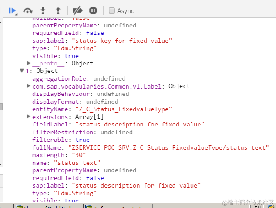276x208 pixels.
Task: Select the displayBehaviour: undefined row
Action: coord(81,94)
